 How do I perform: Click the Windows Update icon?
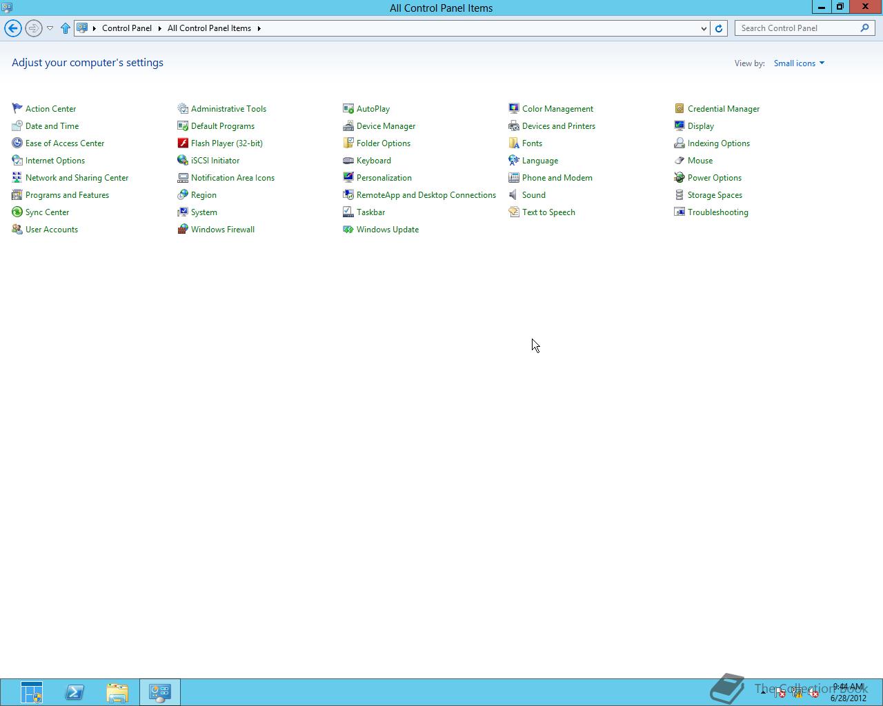pos(348,229)
